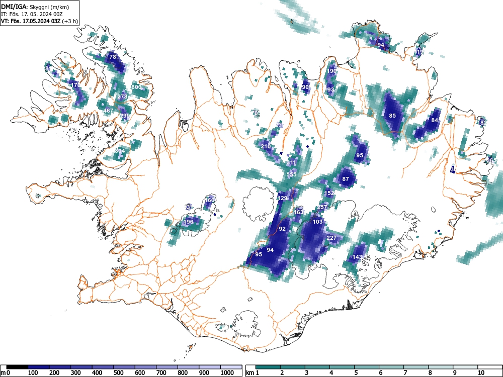Viewport: 503px width, 377px height.
Task: Click the 'VT: Fös. 17.05.2024 03Z (+3 h)' line
Action: (39, 21)
